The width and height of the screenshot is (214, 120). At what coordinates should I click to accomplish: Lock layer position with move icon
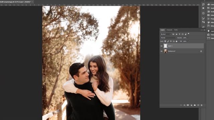[171, 41]
